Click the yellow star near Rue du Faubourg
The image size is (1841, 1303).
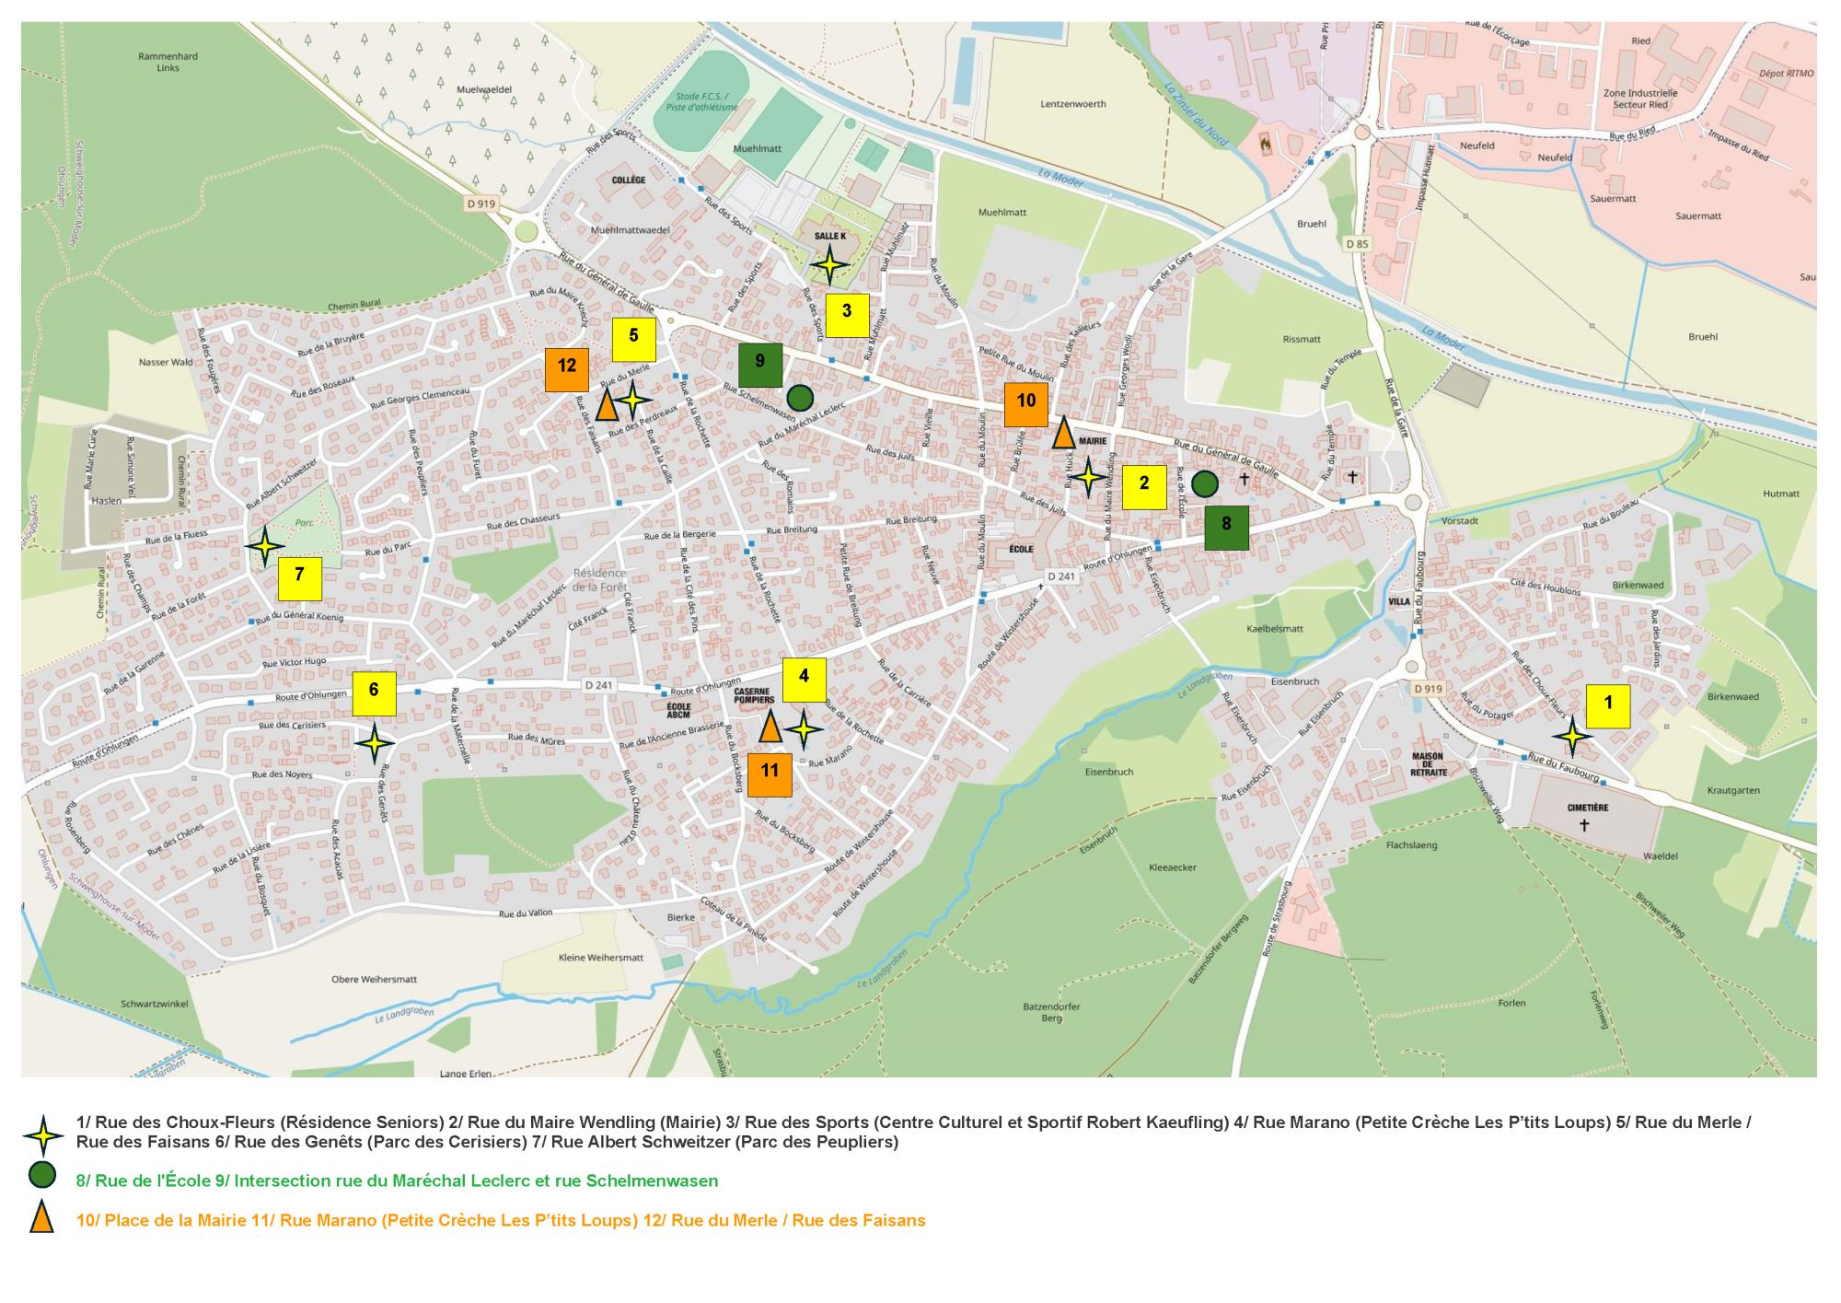tap(1572, 737)
